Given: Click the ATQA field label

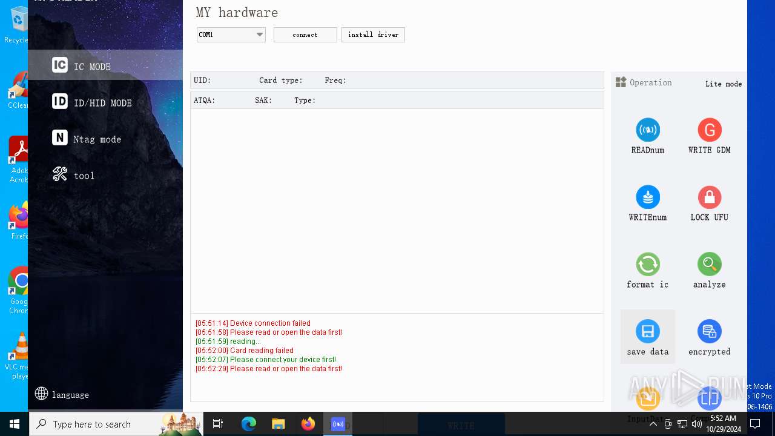Looking at the screenshot, I should pos(205,101).
